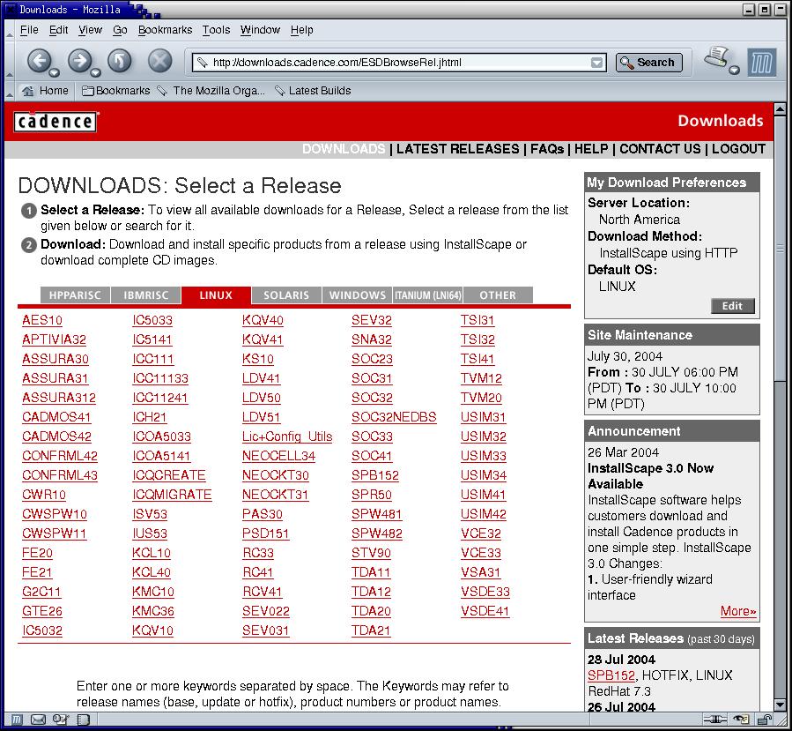
Task: Click the cookie/privacy eye icon in status bar
Action: click(742, 719)
